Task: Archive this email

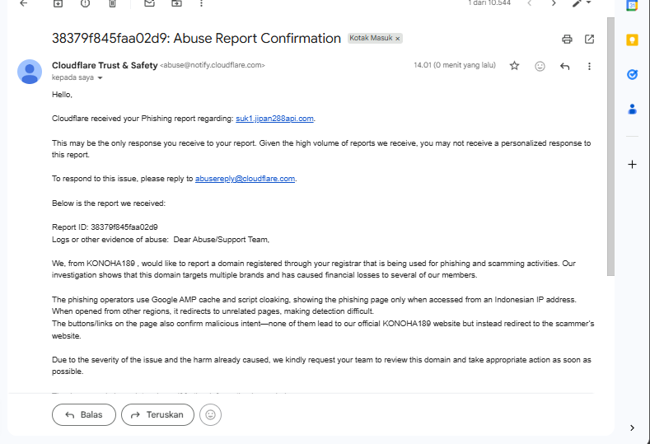Action: point(58,3)
